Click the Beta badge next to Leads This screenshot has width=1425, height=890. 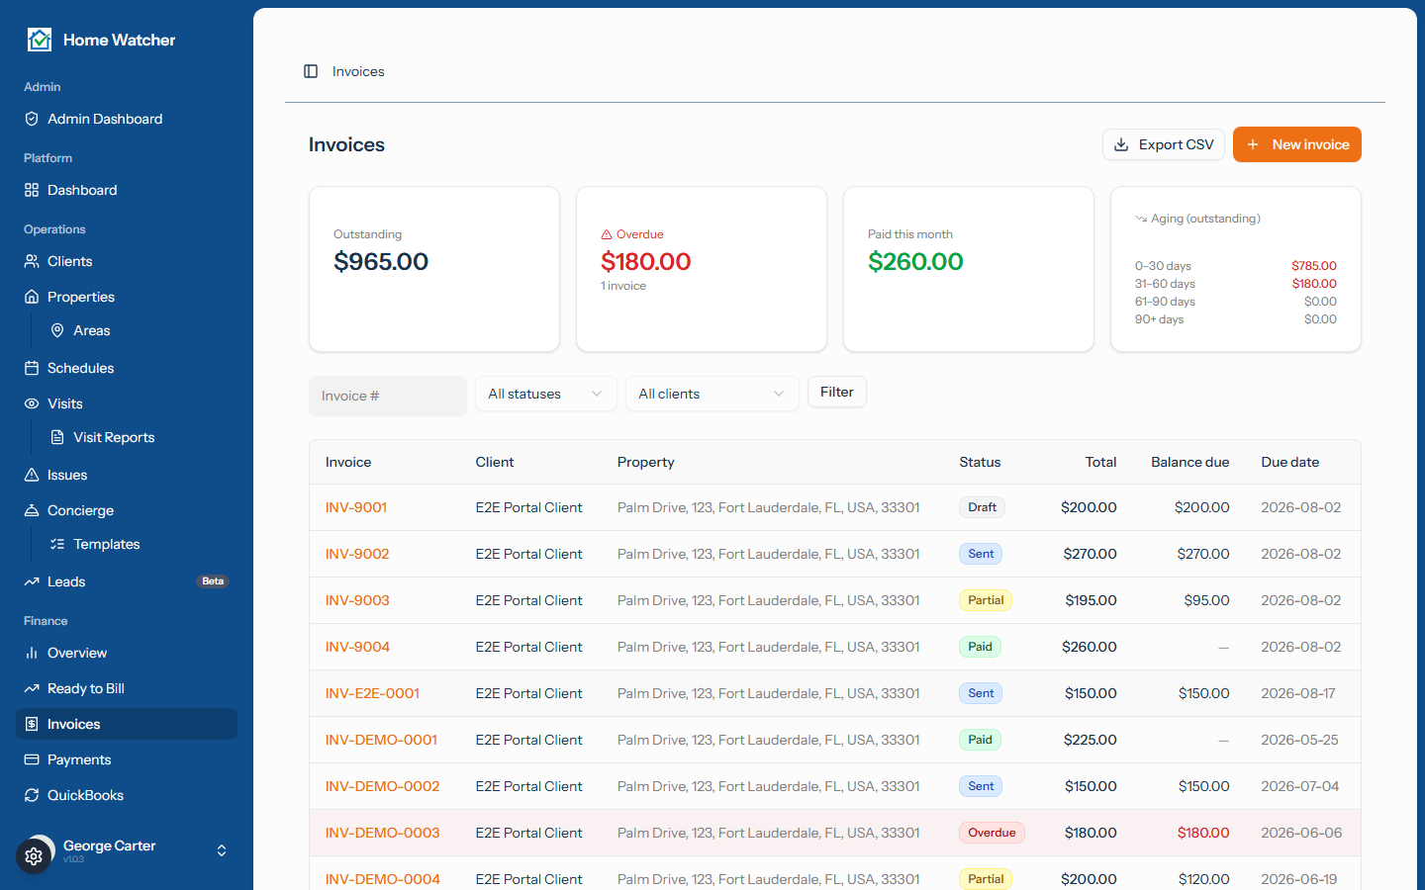(x=213, y=581)
